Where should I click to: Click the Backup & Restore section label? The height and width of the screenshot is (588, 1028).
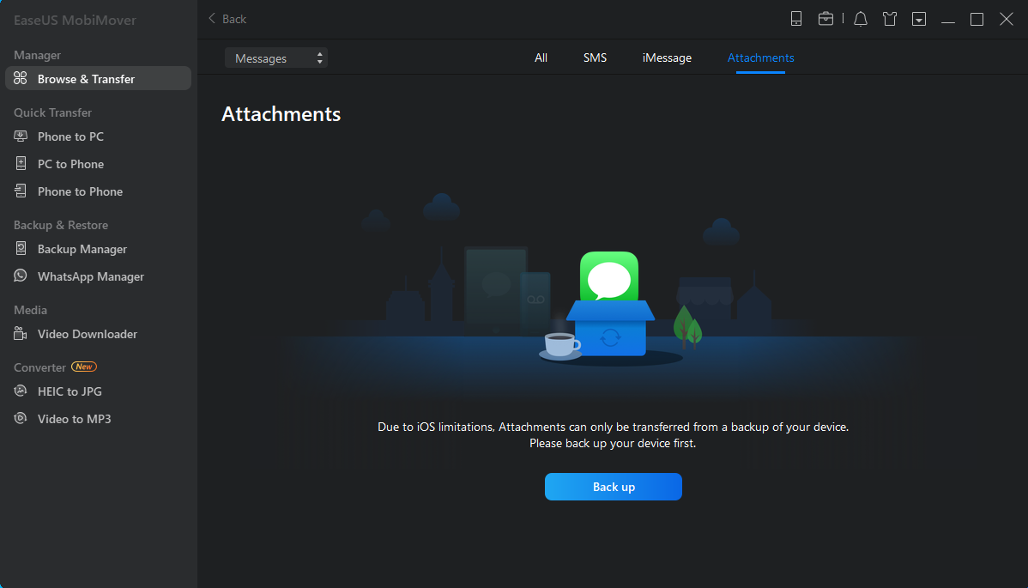61,225
